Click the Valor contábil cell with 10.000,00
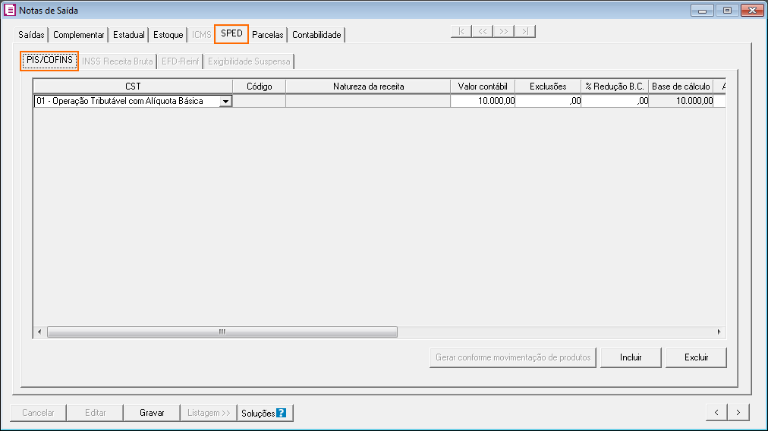The width and height of the screenshot is (768, 431). [483, 101]
